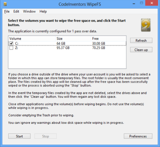This screenshot has width=160, height=147.
Task: Click the hard drive icon image
Action: click(x=146, y=25)
